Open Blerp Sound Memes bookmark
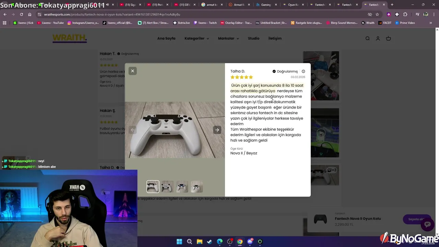439x247 pixels. (341, 23)
